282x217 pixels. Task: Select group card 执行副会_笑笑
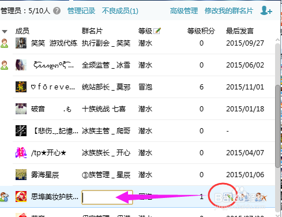point(106,43)
